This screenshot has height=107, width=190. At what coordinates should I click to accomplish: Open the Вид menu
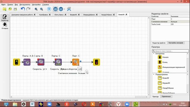click(16, 4)
